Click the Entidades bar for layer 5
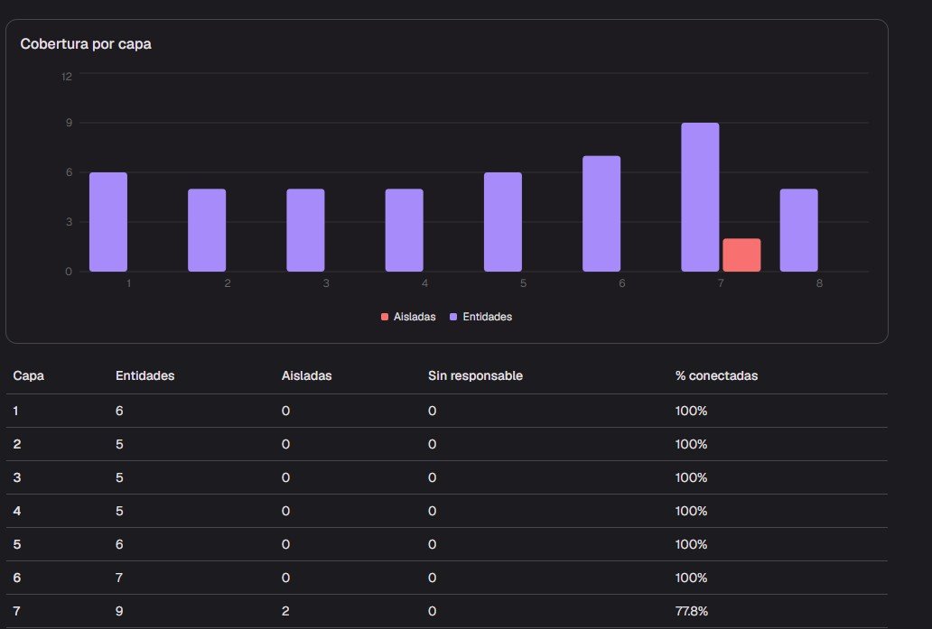Screen dimensions: 932x629 click(503, 222)
